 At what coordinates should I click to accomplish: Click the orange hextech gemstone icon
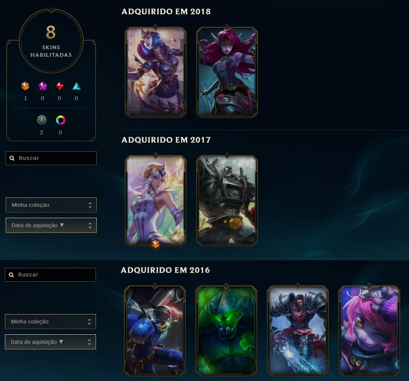pyautogui.click(x=25, y=86)
